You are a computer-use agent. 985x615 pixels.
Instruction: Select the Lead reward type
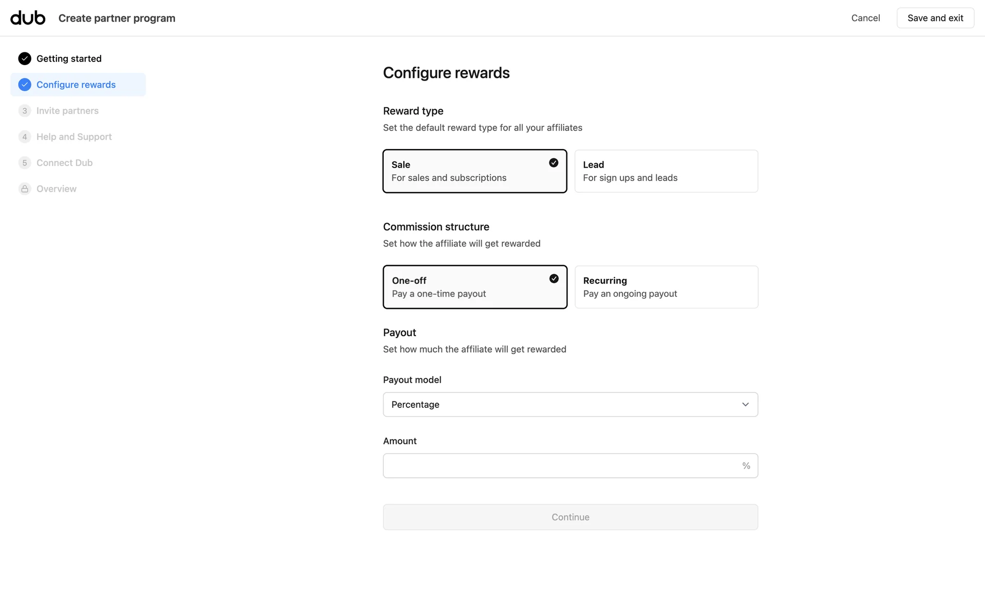666,171
